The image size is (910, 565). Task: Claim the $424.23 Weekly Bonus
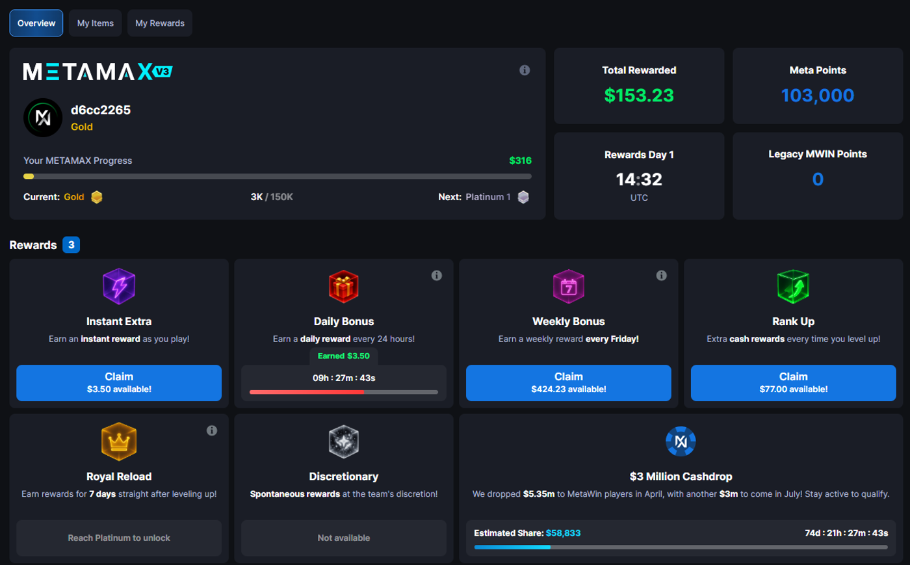(569, 383)
